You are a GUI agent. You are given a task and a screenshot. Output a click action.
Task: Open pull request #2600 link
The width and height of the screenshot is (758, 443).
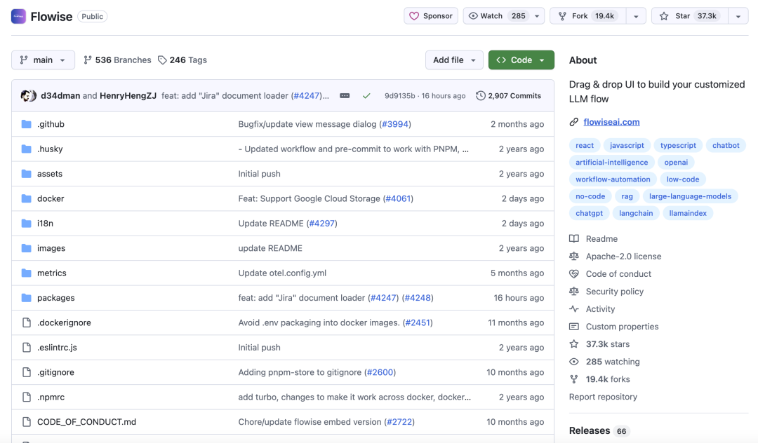point(380,372)
